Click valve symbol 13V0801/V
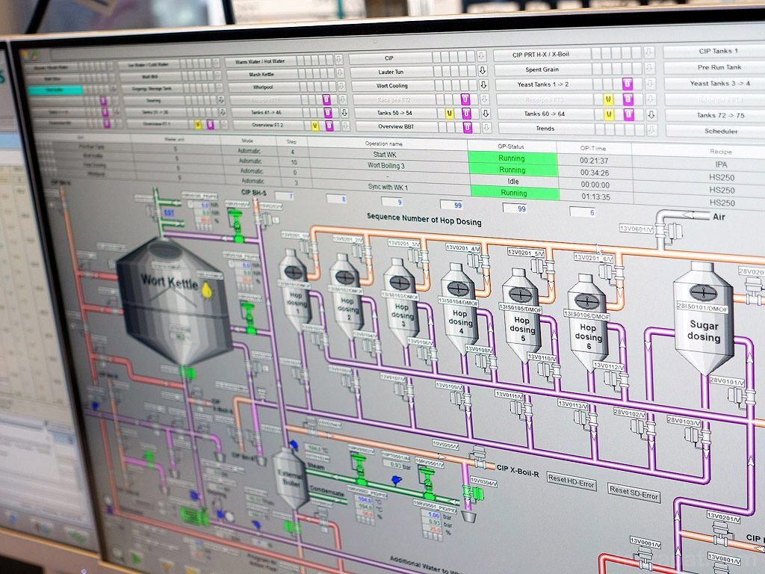This screenshot has height=574, width=765. pos(721,569)
